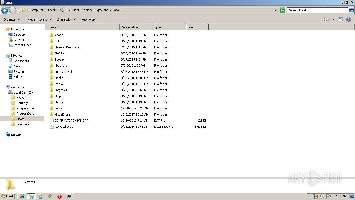
Task: Click the Action Center flag icon
Action: click(x=329, y=196)
